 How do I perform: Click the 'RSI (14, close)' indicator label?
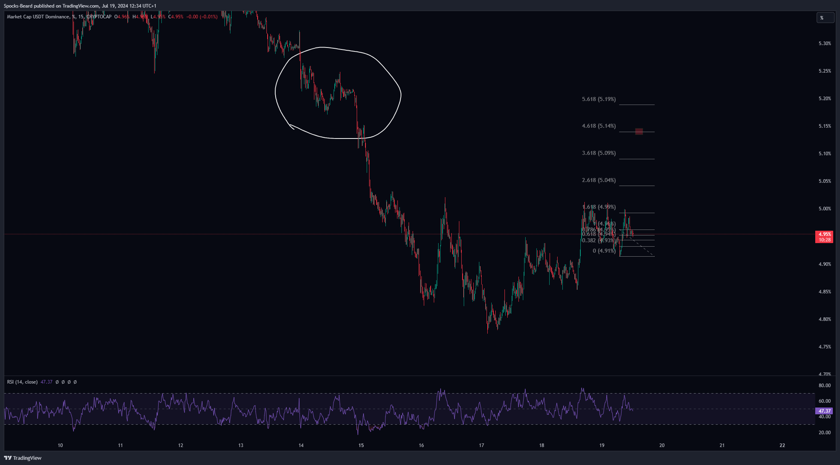(22, 382)
